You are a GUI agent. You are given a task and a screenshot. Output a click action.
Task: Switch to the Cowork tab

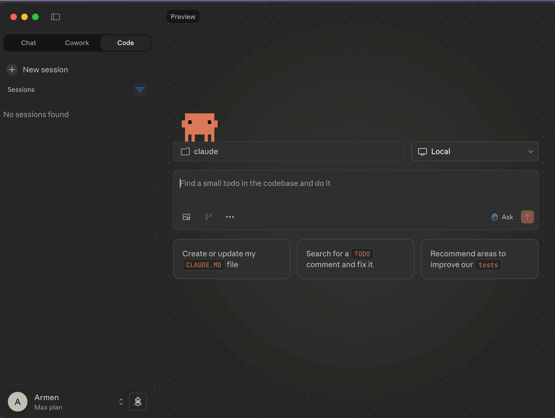77,43
